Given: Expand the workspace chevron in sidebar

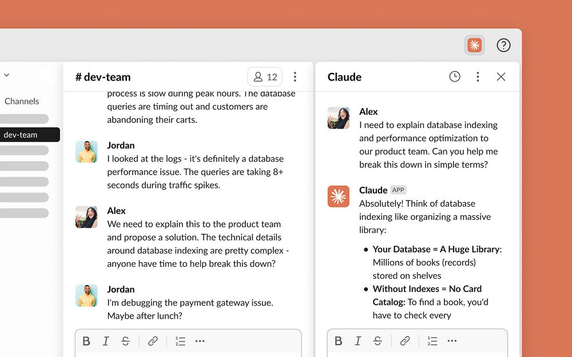Looking at the screenshot, I should tap(6, 75).
